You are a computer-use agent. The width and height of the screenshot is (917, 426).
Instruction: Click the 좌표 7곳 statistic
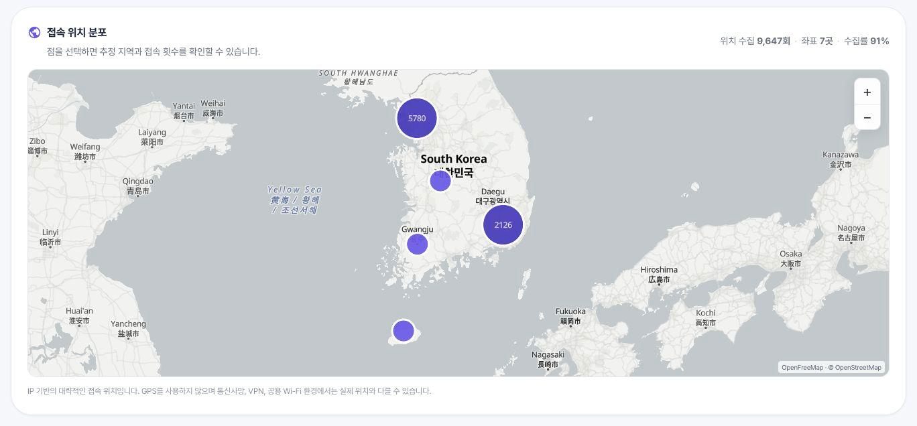tap(816, 41)
